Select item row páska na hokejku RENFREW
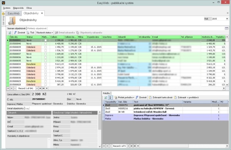 click(x=165, y=109)
